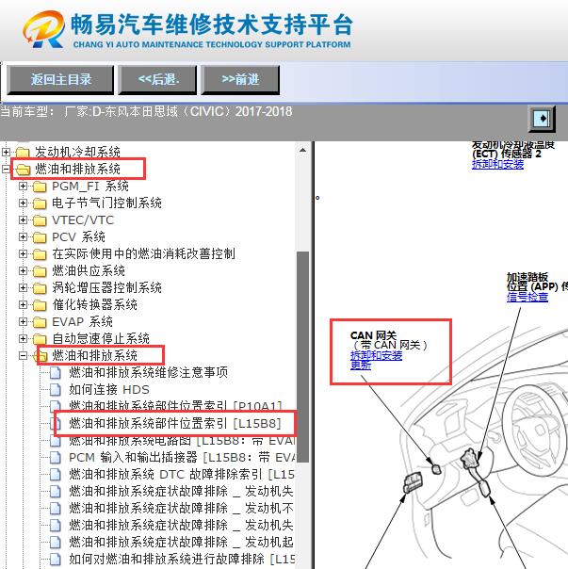Expand VTEC/VTC node
Image resolution: width=568 pixels, height=569 pixels.
pos(23,219)
